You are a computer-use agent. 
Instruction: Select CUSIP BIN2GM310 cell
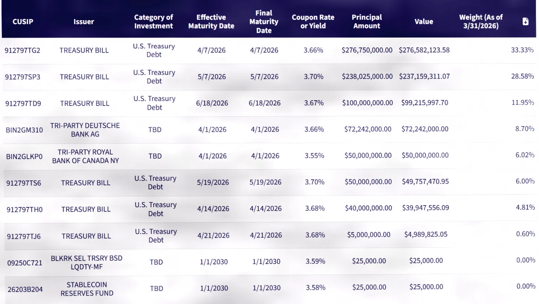pos(24,130)
